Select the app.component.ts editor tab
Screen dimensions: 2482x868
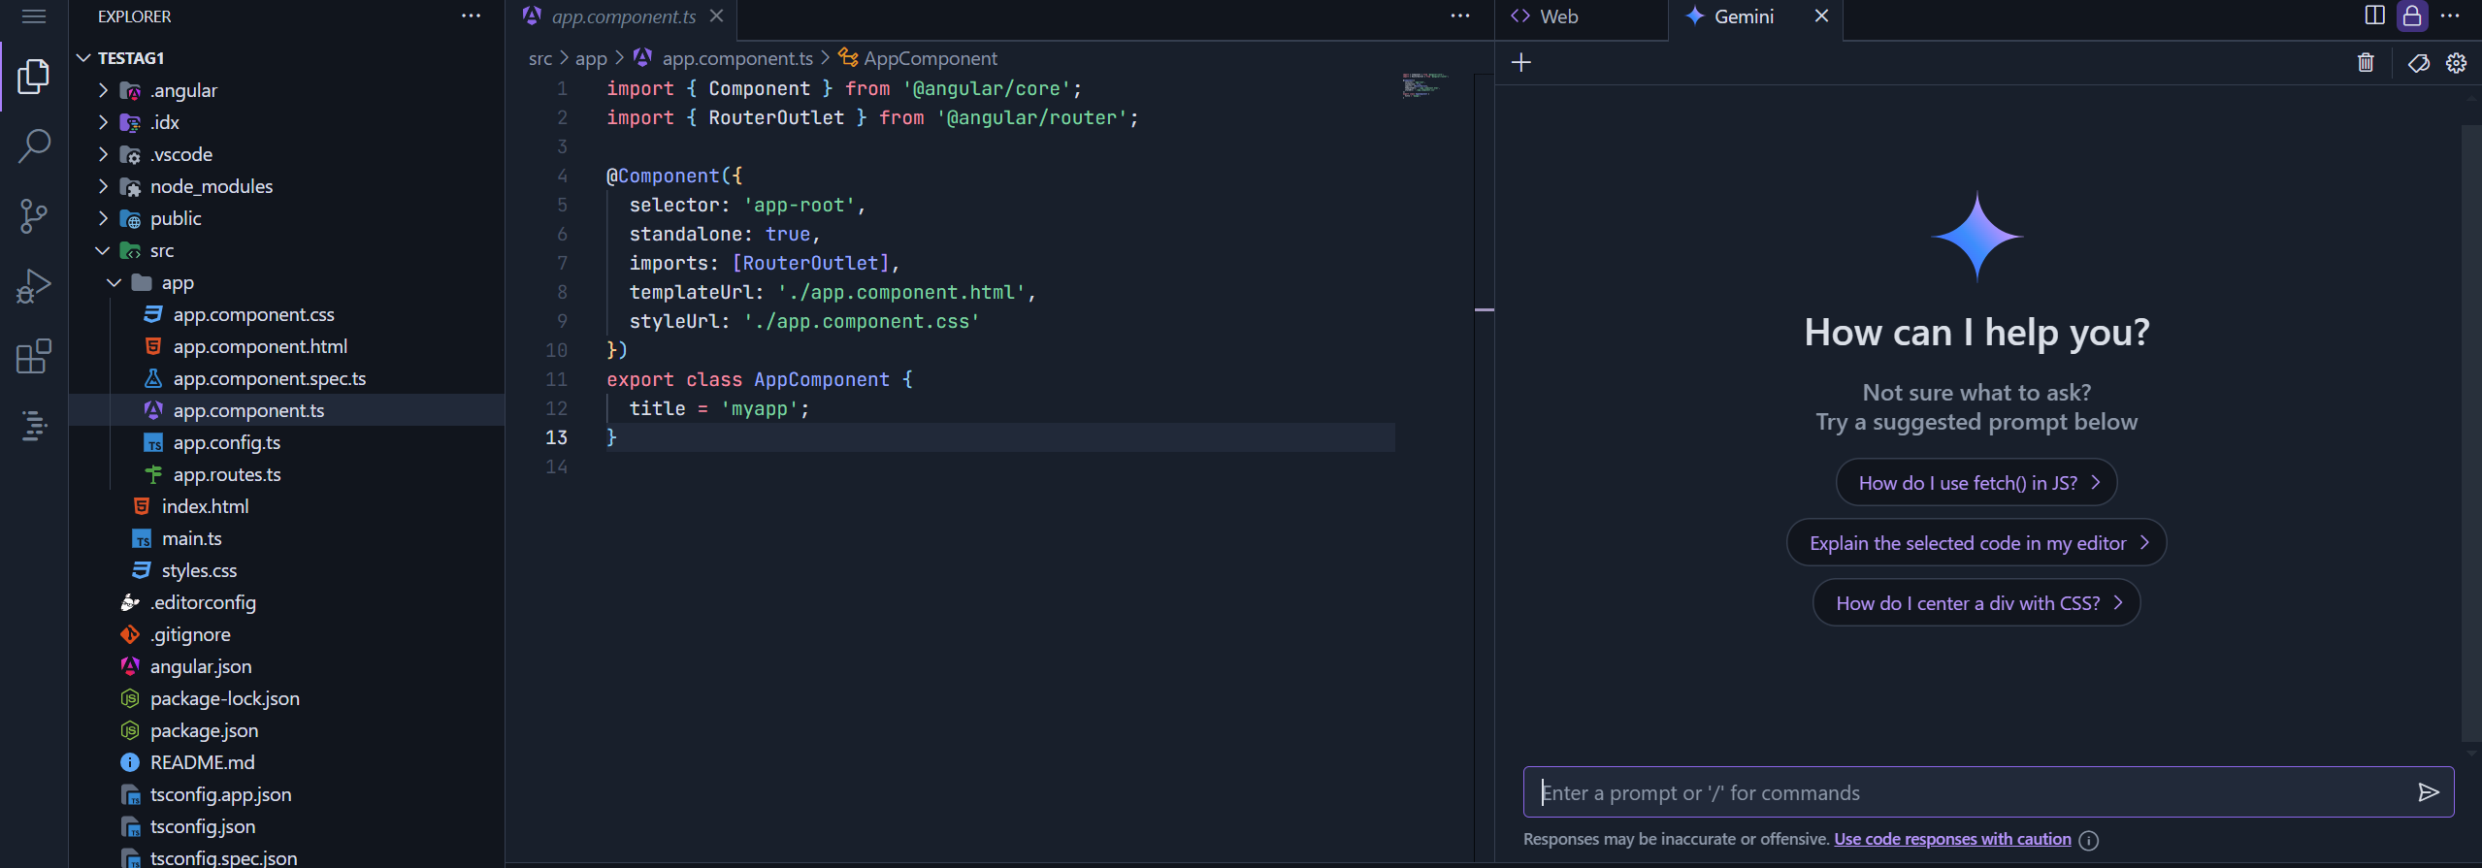pyautogui.click(x=623, y=16)
